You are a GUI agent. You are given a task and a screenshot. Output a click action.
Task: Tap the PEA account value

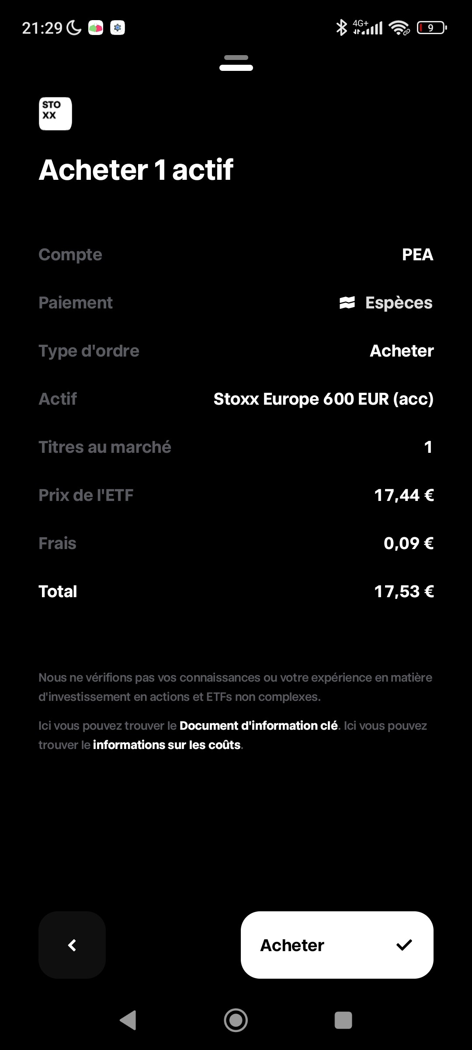[417, 255]
